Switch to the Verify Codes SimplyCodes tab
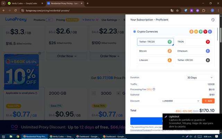The height and width of the screenshot is (139, 222). pos(24,3)
